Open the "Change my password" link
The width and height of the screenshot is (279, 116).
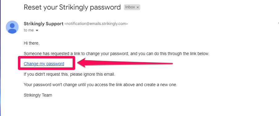click(x=44, y=64)
